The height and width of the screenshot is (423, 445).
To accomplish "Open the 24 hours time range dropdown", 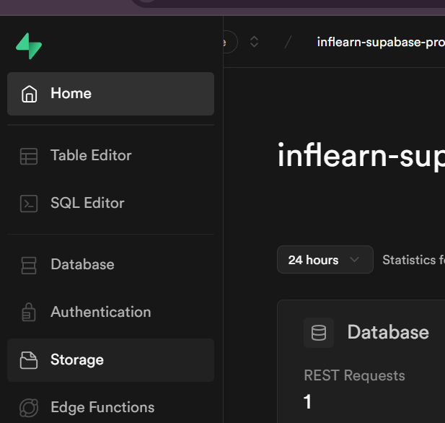I will click(325, 260).
